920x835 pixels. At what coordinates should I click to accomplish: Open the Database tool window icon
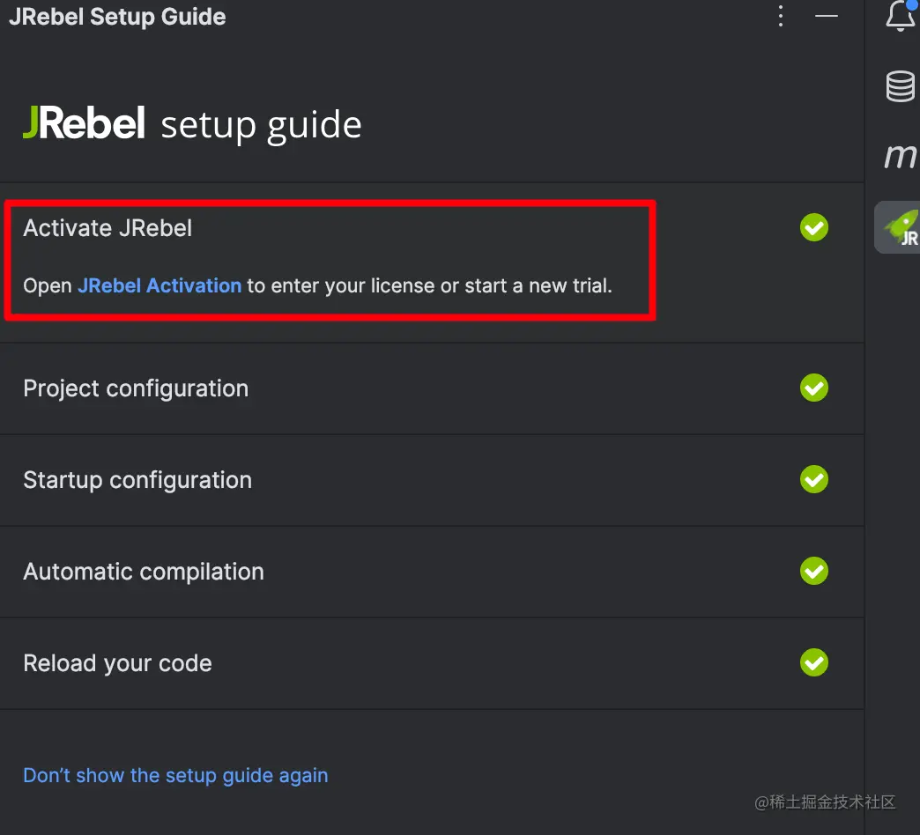click(x=900, y=86)
